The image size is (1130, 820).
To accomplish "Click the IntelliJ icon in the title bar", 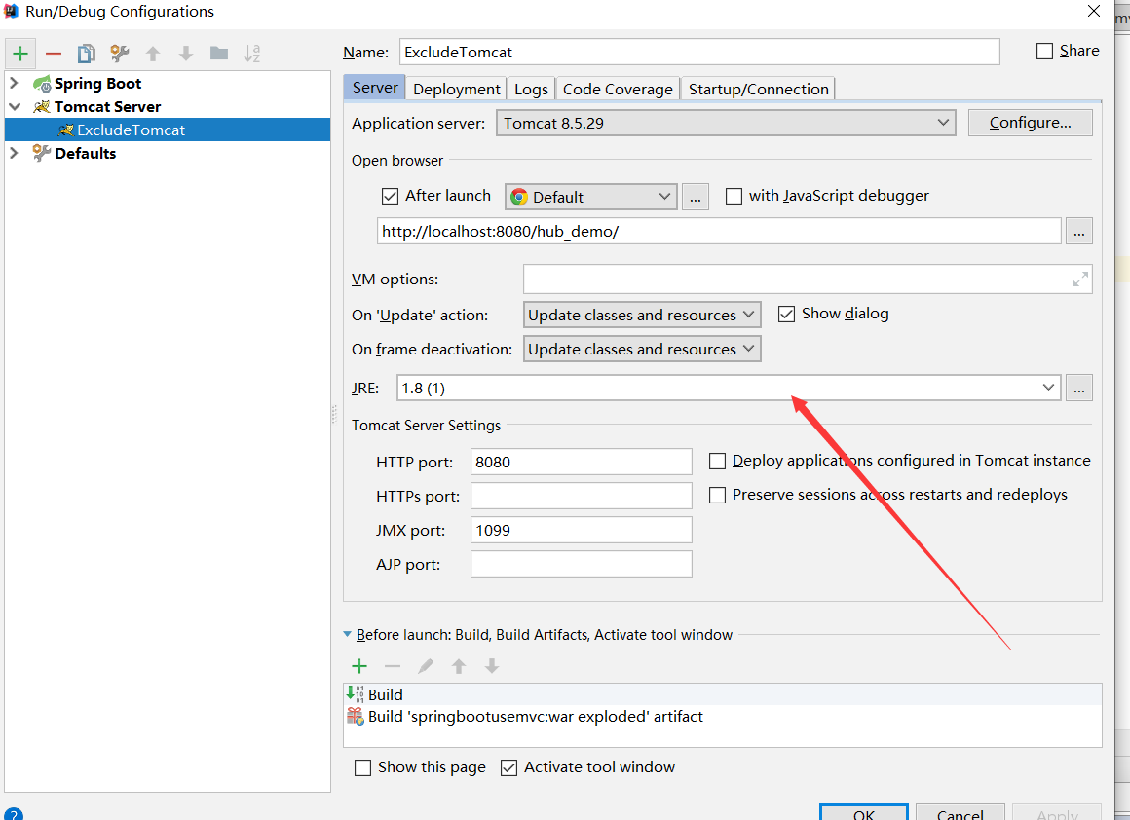I will point(11,11).
